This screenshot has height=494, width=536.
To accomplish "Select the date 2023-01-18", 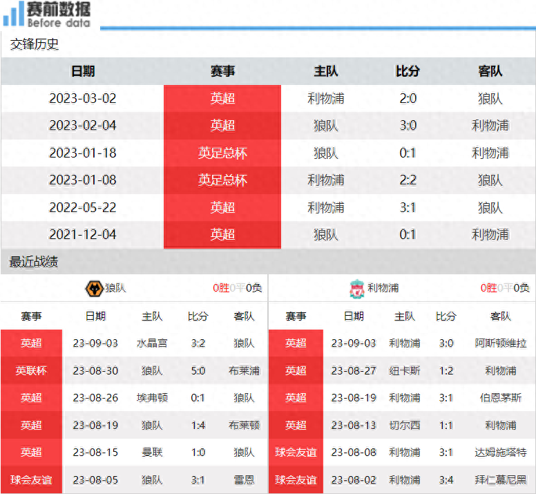I will pyautogui.click(x=83, y=153).
